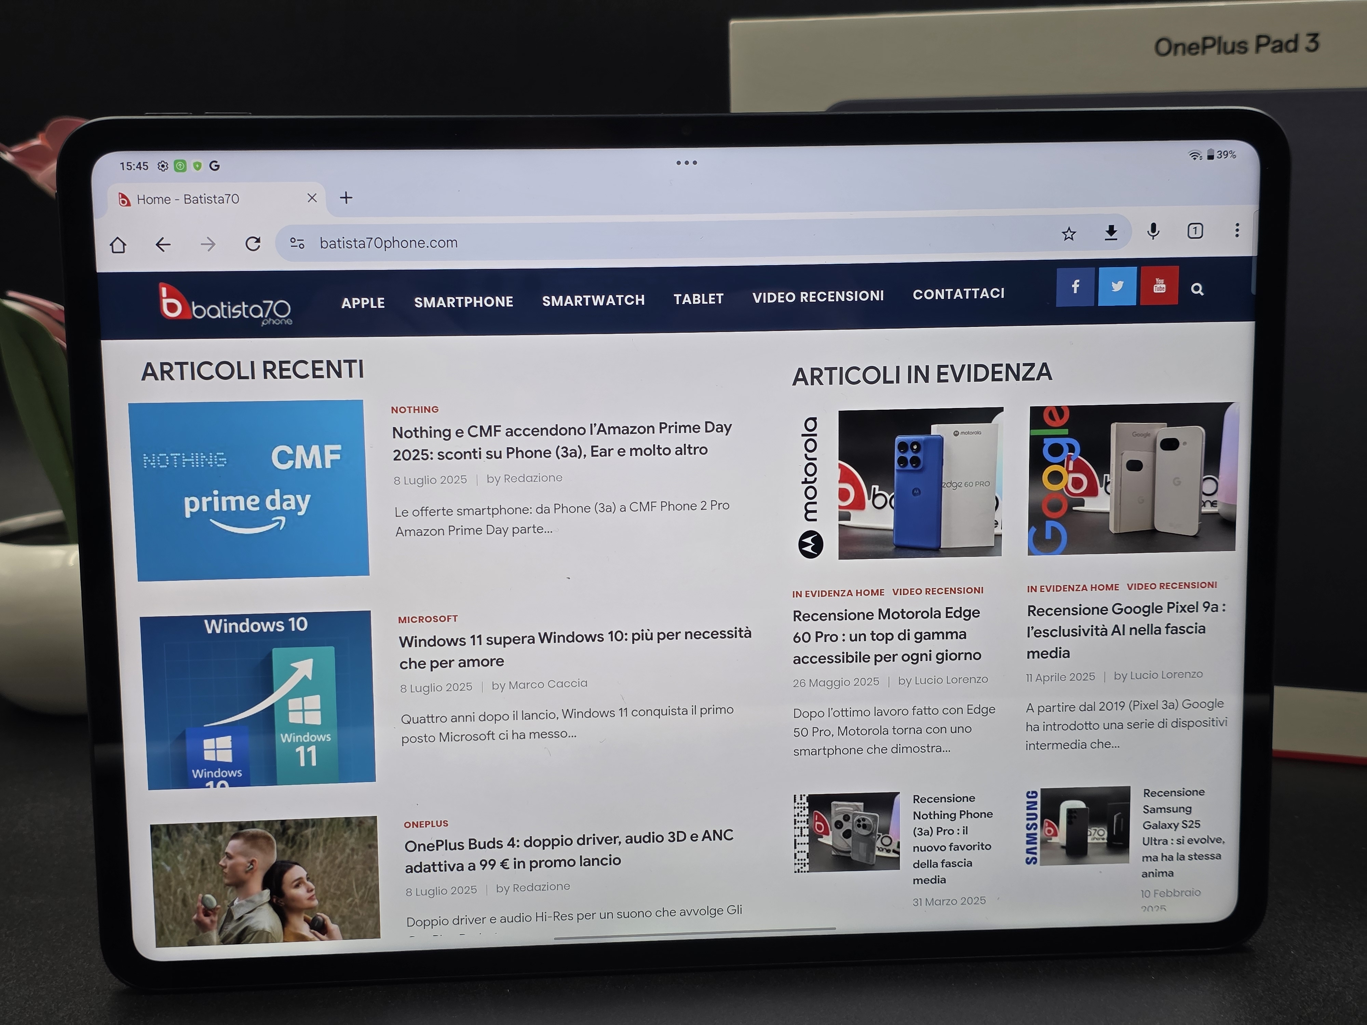Open a new tab with plus button

[346, 198]
